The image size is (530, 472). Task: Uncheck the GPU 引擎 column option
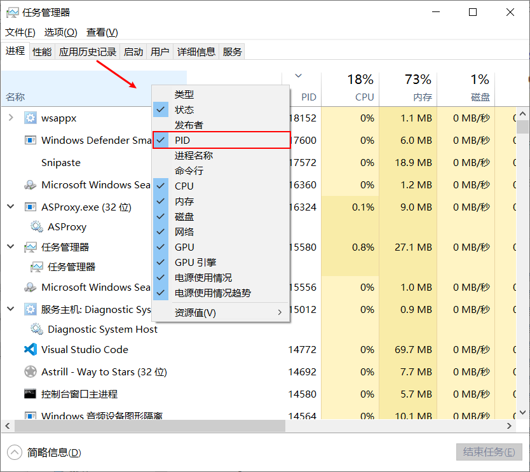pos(221,262)
